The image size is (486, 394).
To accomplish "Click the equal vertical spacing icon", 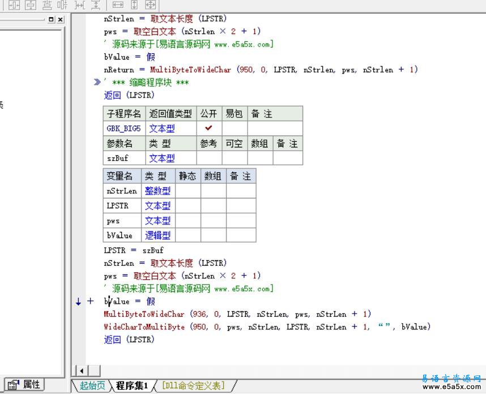I will pyautogui.click(x=96, y=5).
